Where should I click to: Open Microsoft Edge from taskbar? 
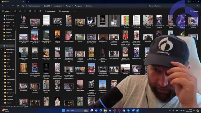coord(101,110)
